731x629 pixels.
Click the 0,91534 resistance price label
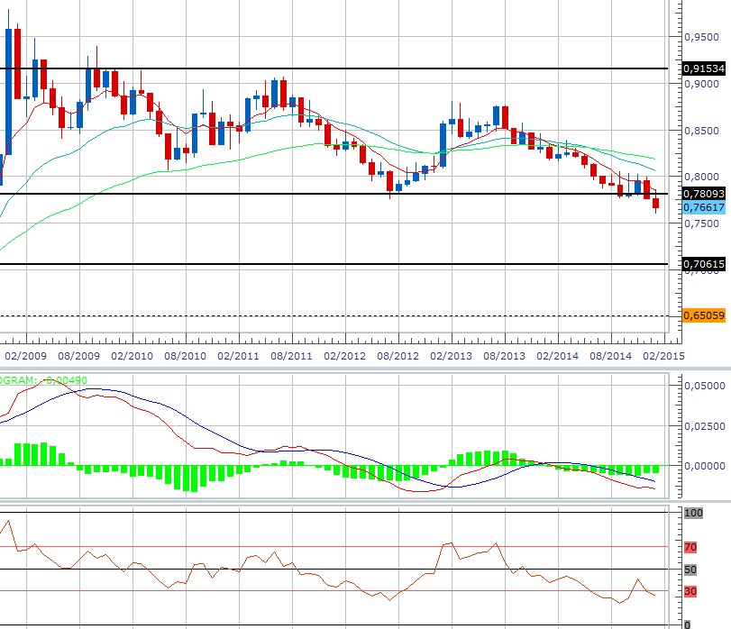(705, 68)
